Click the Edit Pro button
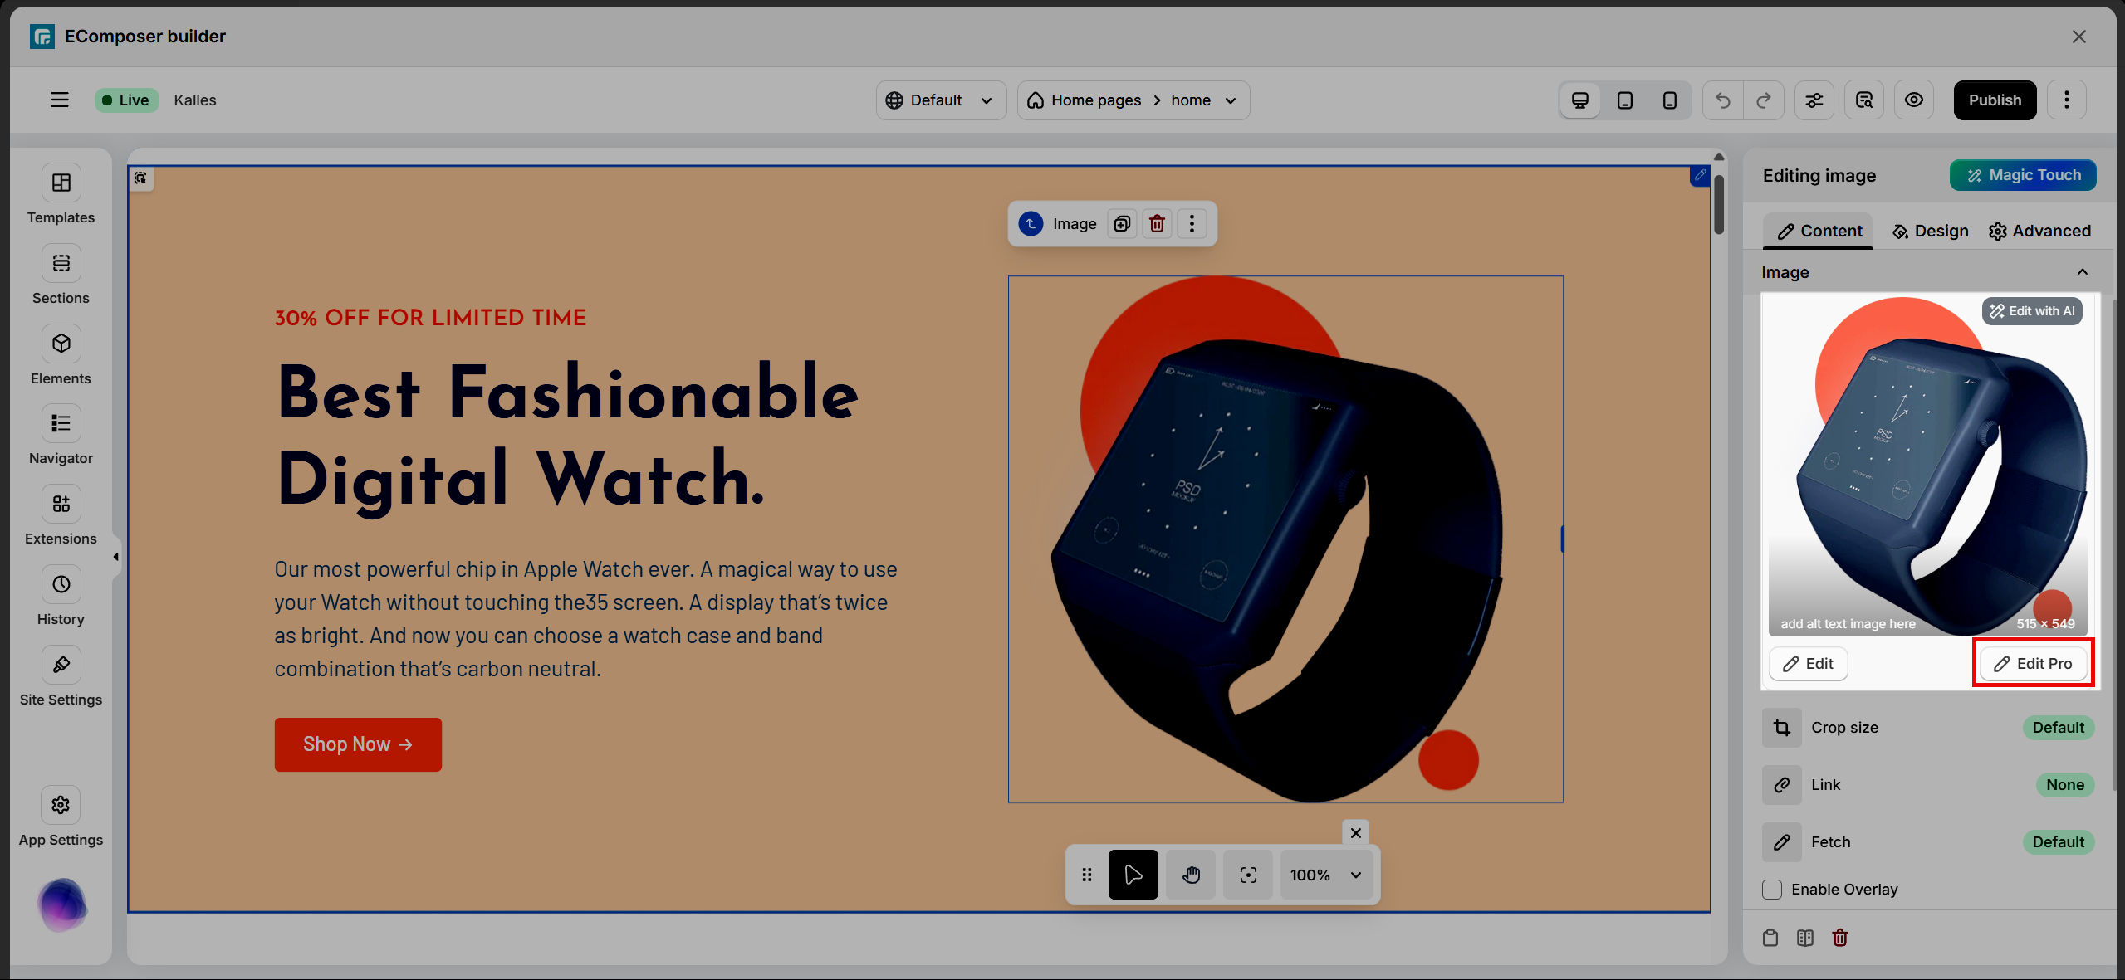 pyautogui.click(x=2033, y=663)
